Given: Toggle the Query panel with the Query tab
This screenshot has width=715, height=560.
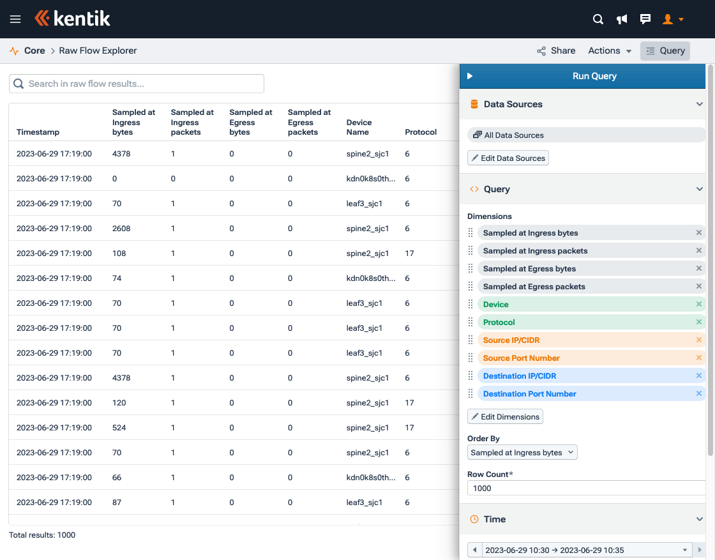Looking at the screenshot, I should tap(665, 50).
